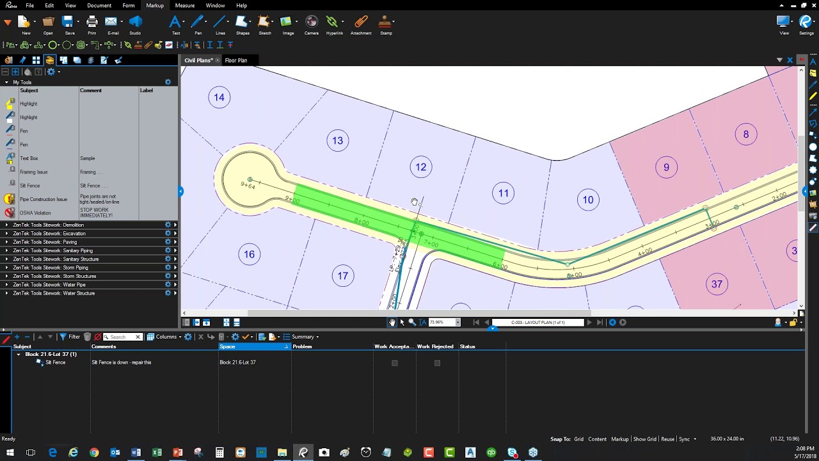
Task: Toggle Snap To Content
Action: [597, 439]
